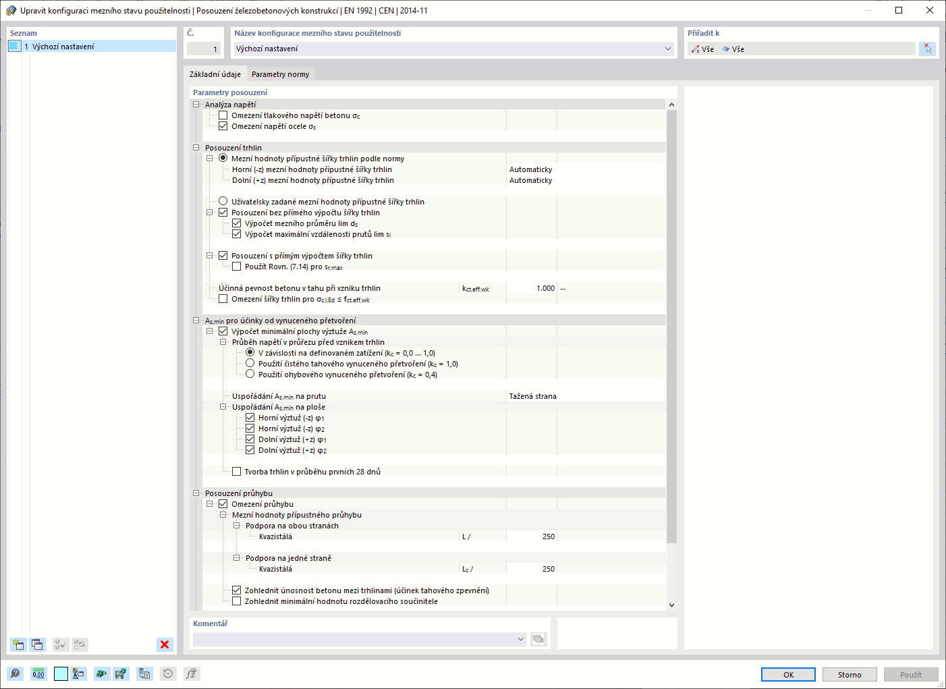Click the database-to-document copy icon
946x689 pixels.
click(144, 673)
